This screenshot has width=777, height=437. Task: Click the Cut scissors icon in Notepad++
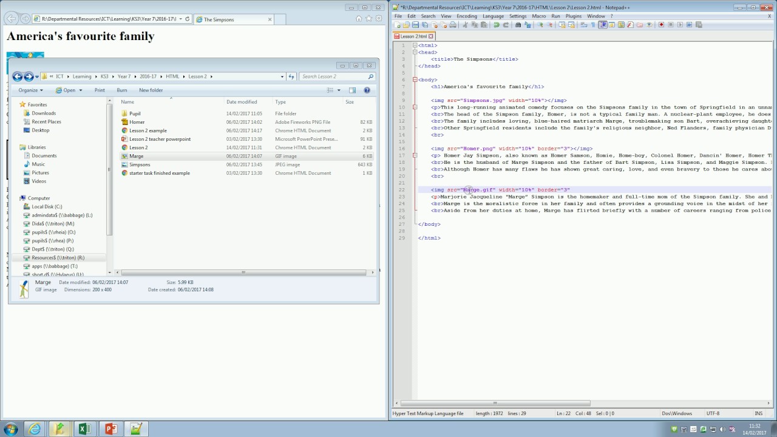(x=466, y=25)
